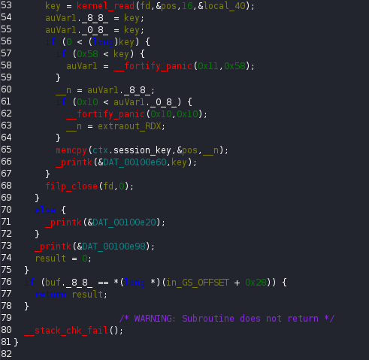Click kernel_read function call on line 53

pos(105,6)
